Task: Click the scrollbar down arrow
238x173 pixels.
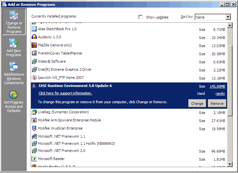Action: pos(230,164)
